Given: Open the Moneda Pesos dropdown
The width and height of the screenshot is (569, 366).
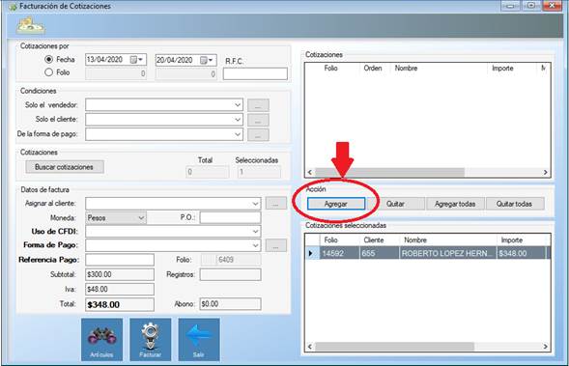Looking at the screenshot, I should pyautogui.click(x=141, y=217).
